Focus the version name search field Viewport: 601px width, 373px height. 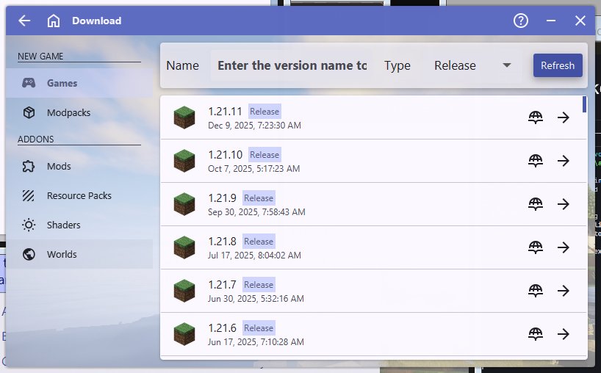point(292,65)
